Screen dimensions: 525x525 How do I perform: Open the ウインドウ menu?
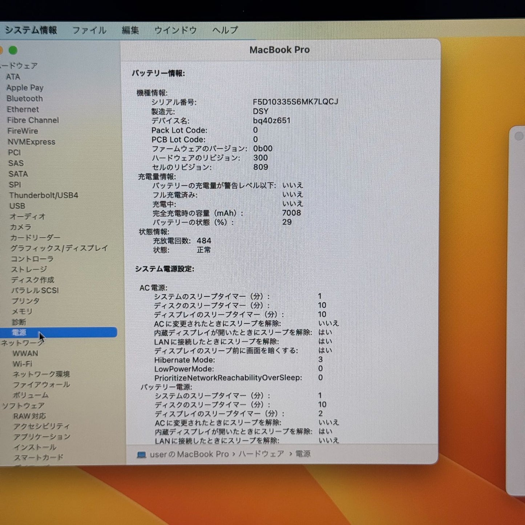pyautogui.click(x=175, y=30)
